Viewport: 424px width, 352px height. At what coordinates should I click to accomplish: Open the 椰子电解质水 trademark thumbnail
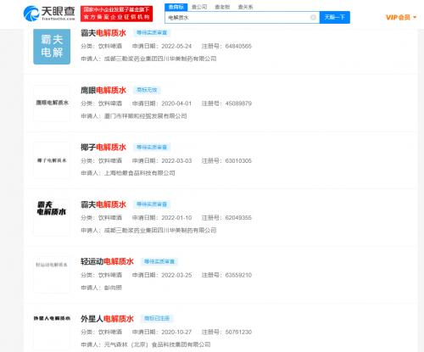[52, 160]
